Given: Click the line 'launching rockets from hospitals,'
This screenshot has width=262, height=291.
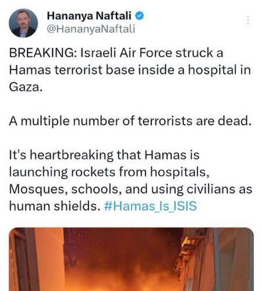Looking at the screenshot, I should tap(109, 172).
